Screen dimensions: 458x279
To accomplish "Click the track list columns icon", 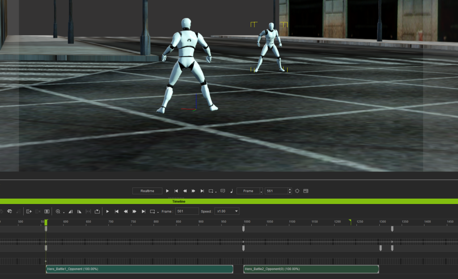I will tap(47, 211).
